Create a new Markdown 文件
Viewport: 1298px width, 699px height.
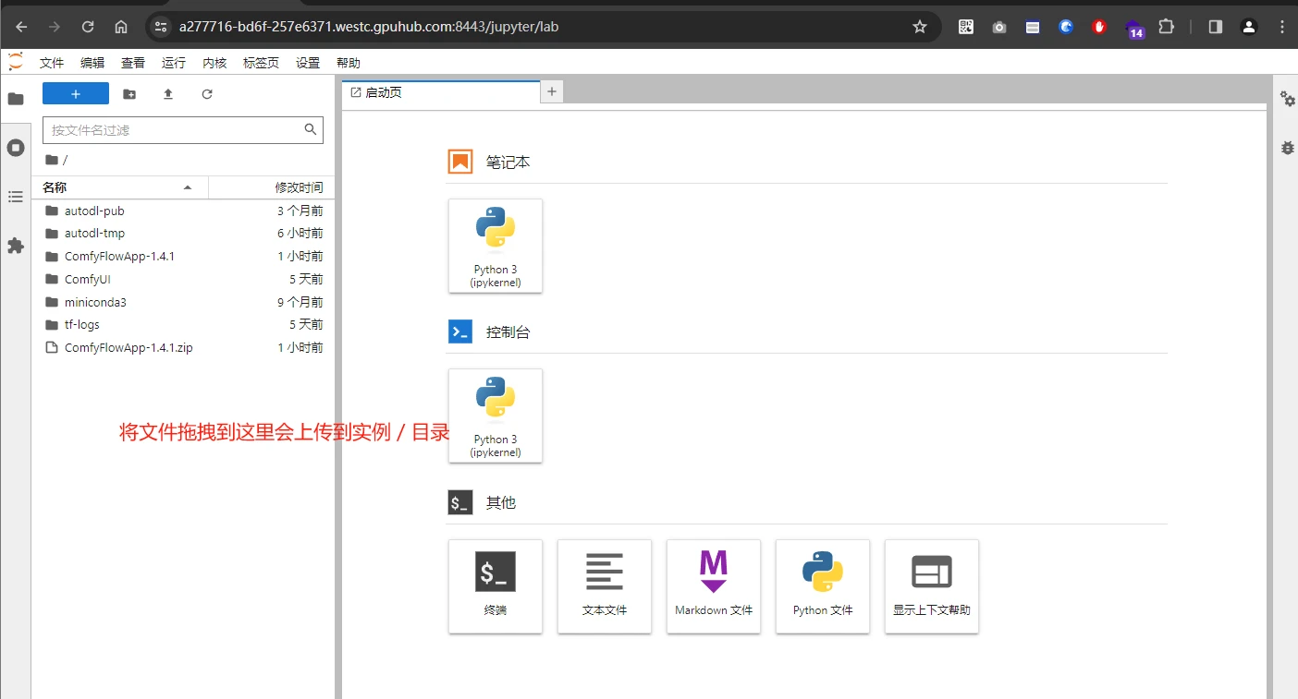coord(714,586)
